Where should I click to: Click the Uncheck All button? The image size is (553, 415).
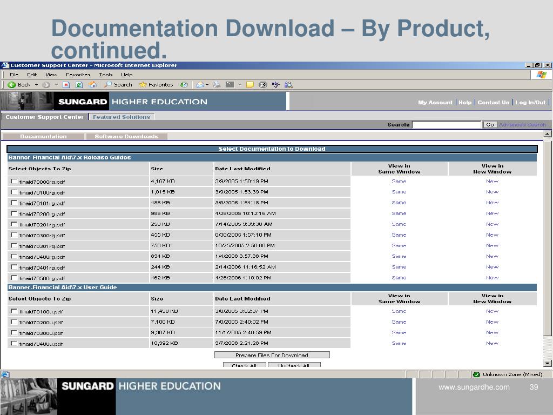pyautogui.click(x=294, y=365)
